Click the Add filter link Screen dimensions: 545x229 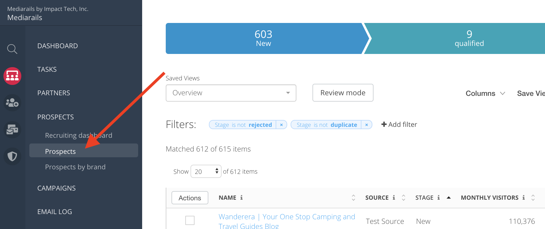[x=399, y=125]
